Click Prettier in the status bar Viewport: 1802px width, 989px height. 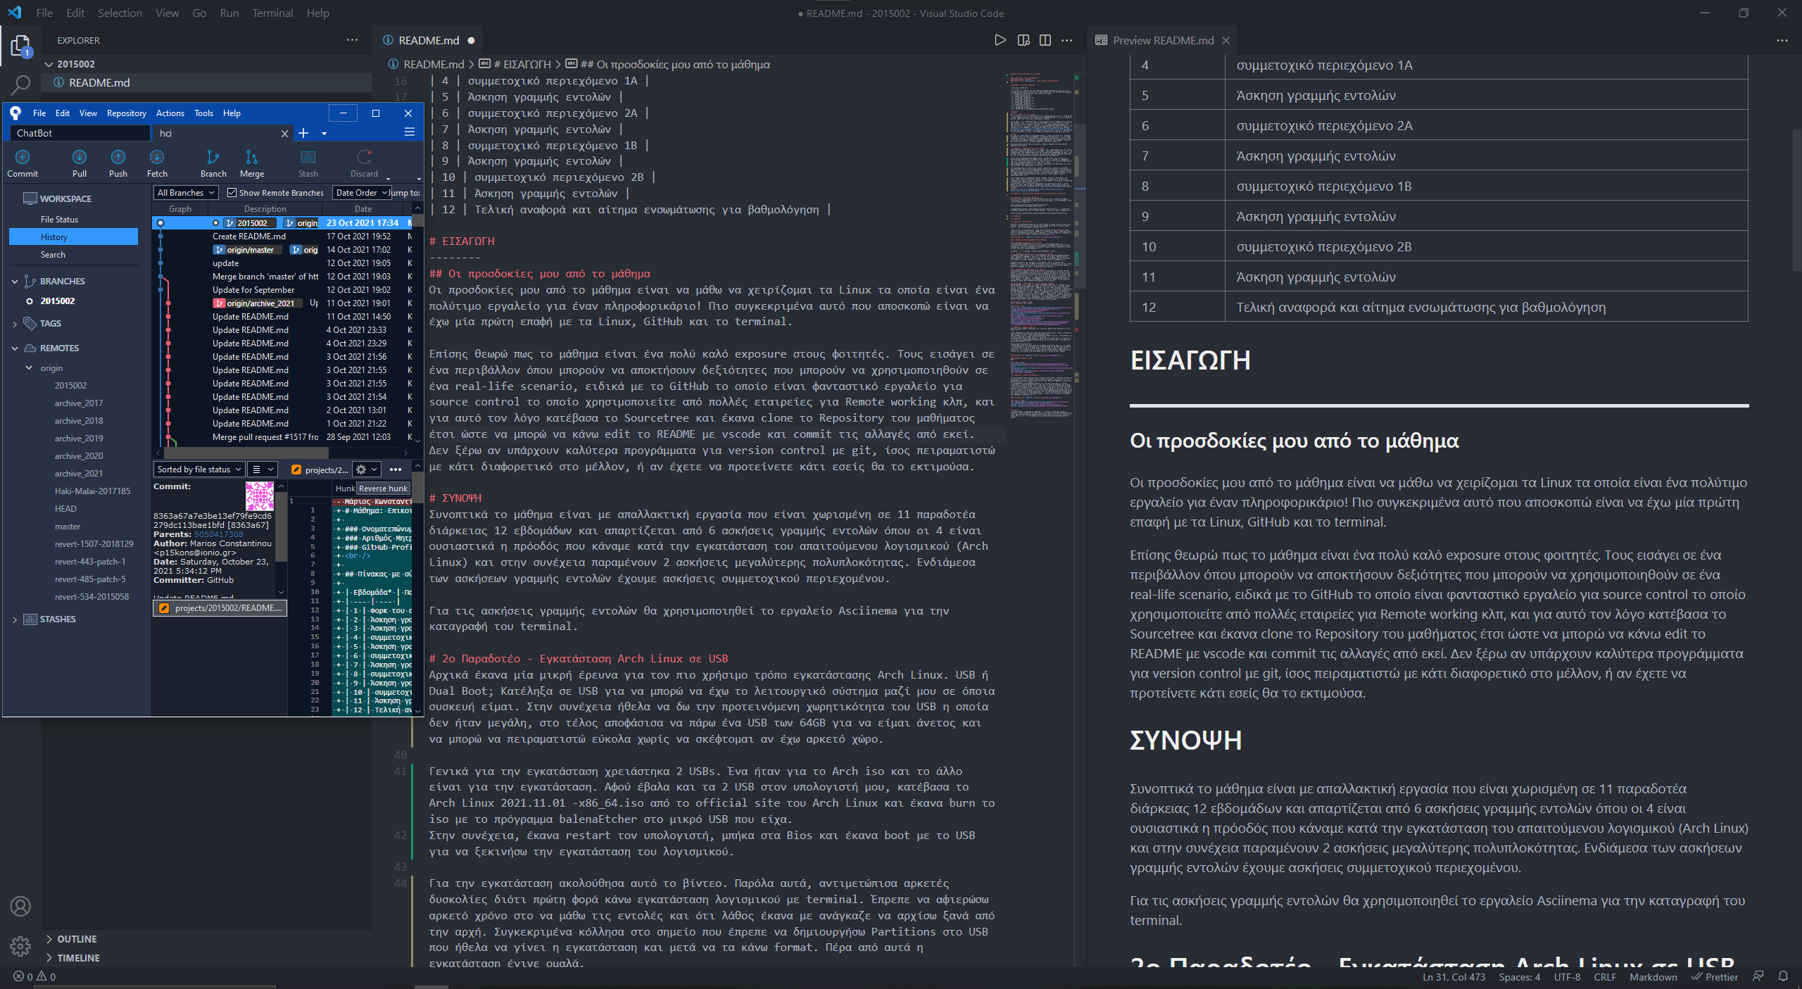(x=1715, y=976)
